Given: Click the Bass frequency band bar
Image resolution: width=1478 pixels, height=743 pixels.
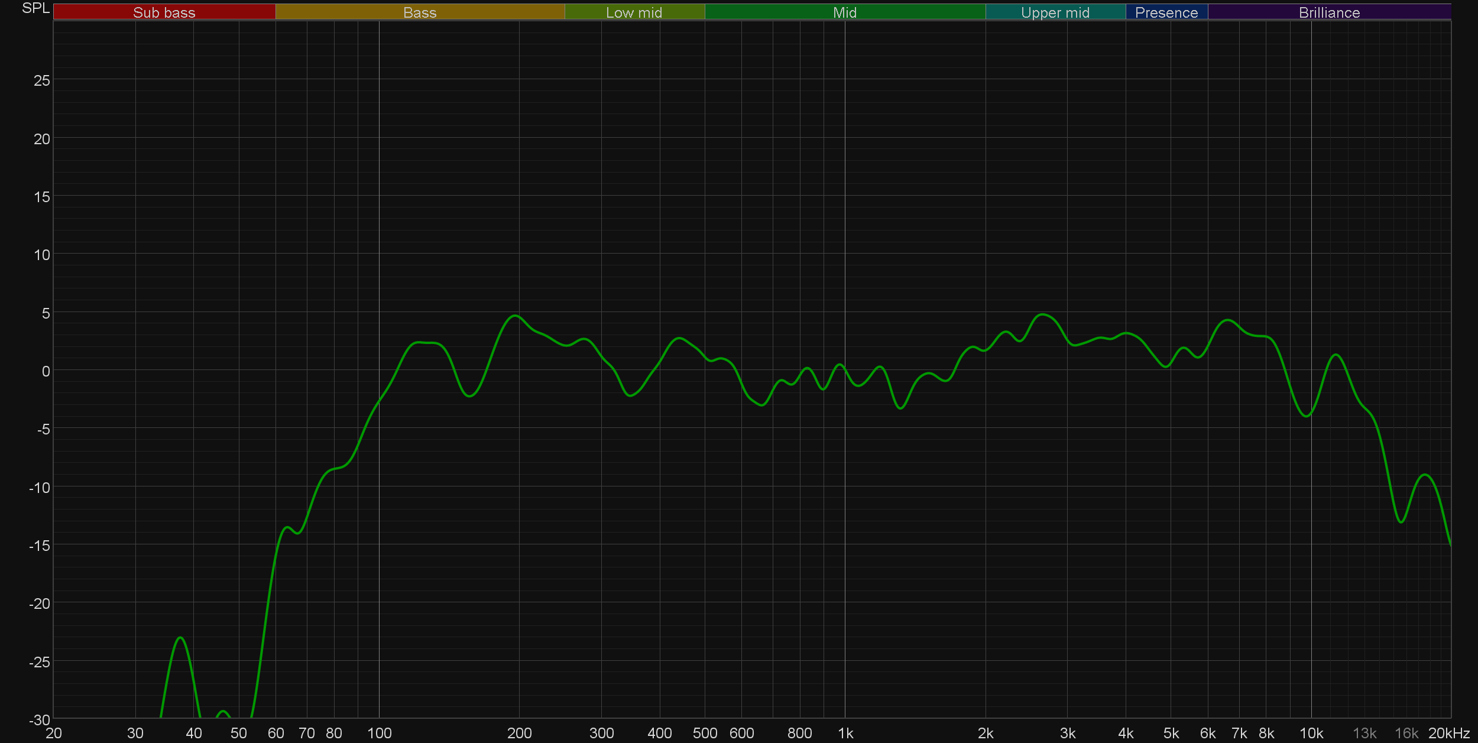Looking at the screenshot, I should click(420, 12).
